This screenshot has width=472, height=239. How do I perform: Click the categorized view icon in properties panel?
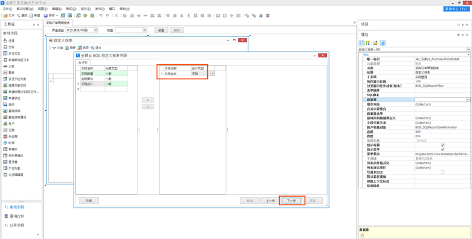[x=362, y=42]
